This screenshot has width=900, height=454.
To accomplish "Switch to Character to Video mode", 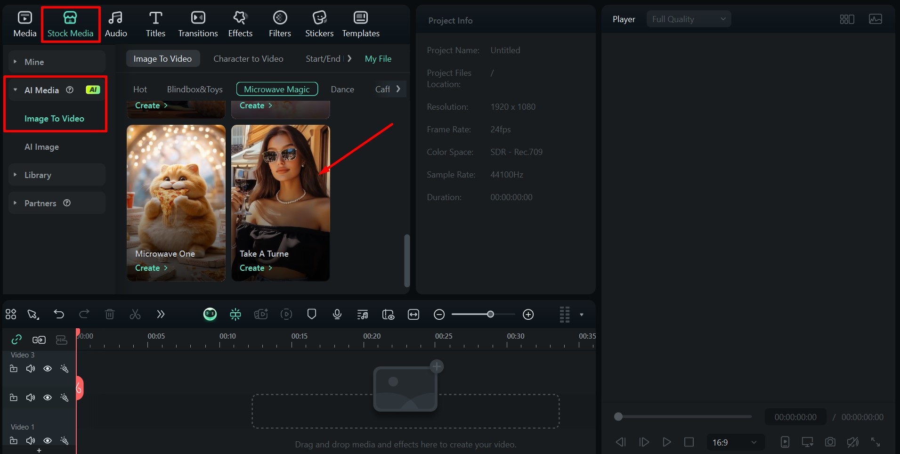I will (248, 59).
